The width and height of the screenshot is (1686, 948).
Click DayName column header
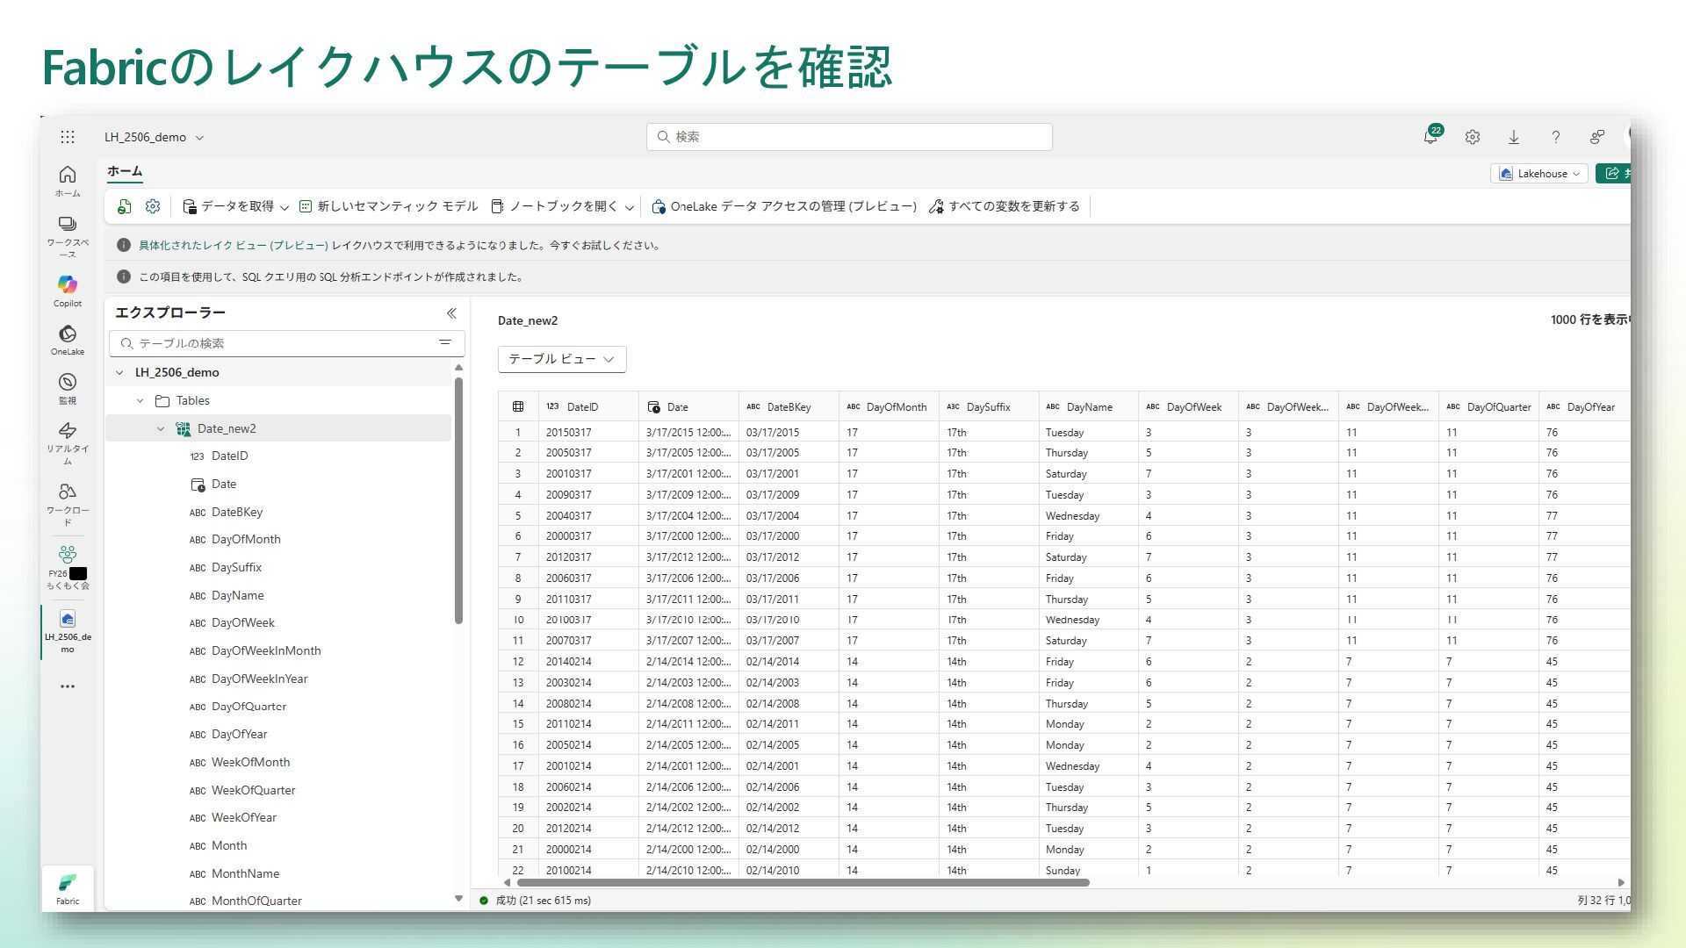click(x=1089, y=407)
